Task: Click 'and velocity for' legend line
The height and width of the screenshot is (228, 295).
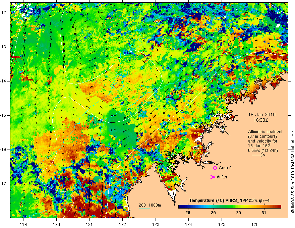Action: click(x=262, y=141)
